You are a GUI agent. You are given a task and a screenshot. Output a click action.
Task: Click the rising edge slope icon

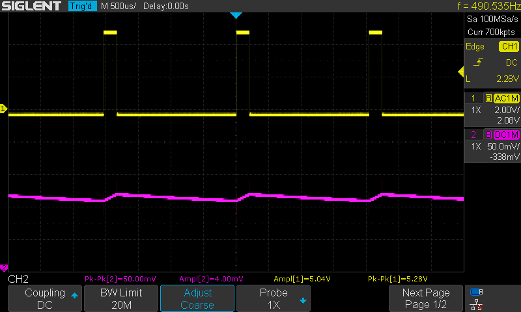[x=478, y=62]
